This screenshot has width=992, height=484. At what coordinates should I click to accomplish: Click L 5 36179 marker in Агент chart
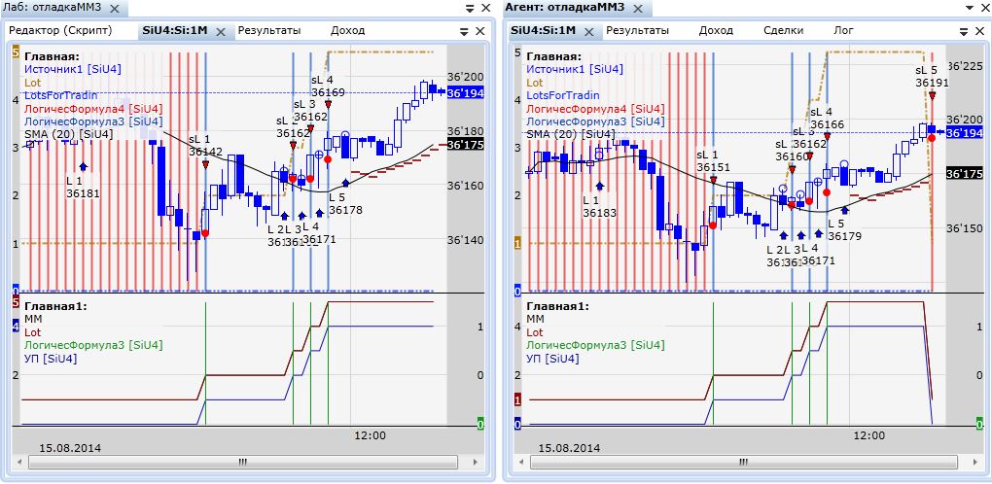[845, 210]
